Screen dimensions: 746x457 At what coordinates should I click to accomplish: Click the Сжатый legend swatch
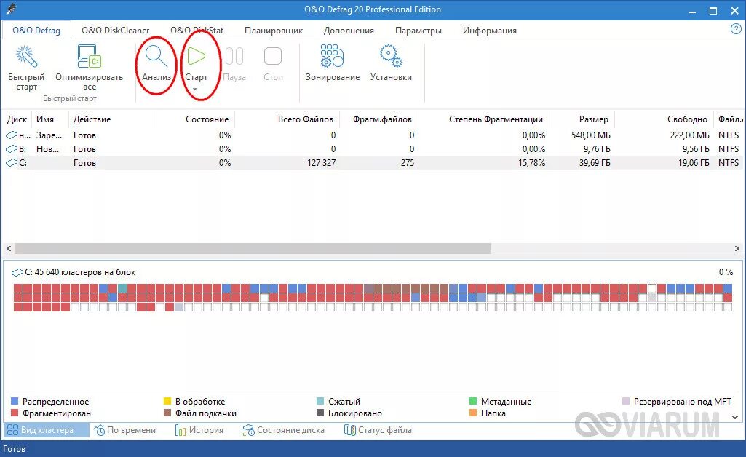coord(320,402)
